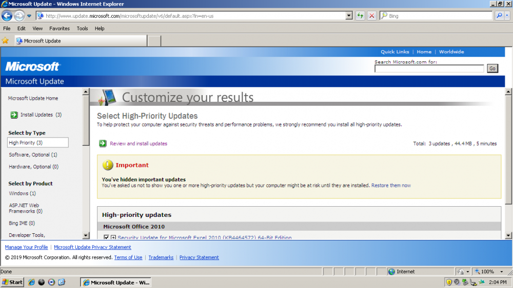Viewport: 513px width, 288px height.
Task: Click the browser Back arrow button
Action: (x=7, y=16)
